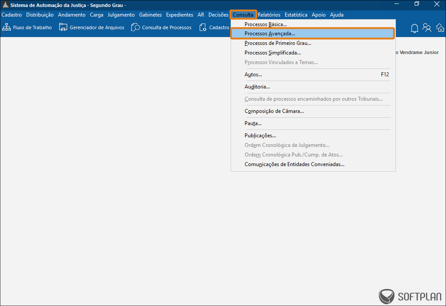Select Processos Avançada menu entry
This screenshot has height=306, width=446.
click(x=313, y=34)
